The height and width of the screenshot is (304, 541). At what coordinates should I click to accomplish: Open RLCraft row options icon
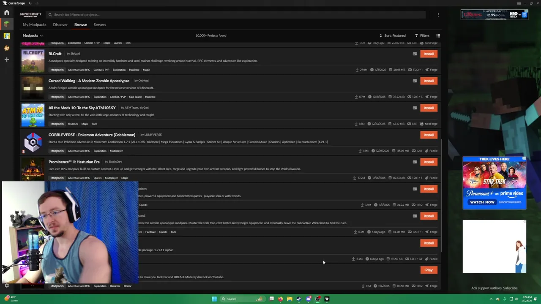pyautogui.click(x=415, y=54)
